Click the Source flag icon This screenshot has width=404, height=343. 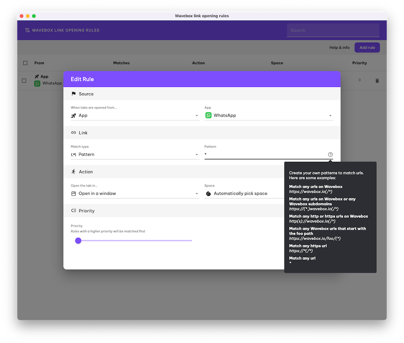click(x=74, y=94)
